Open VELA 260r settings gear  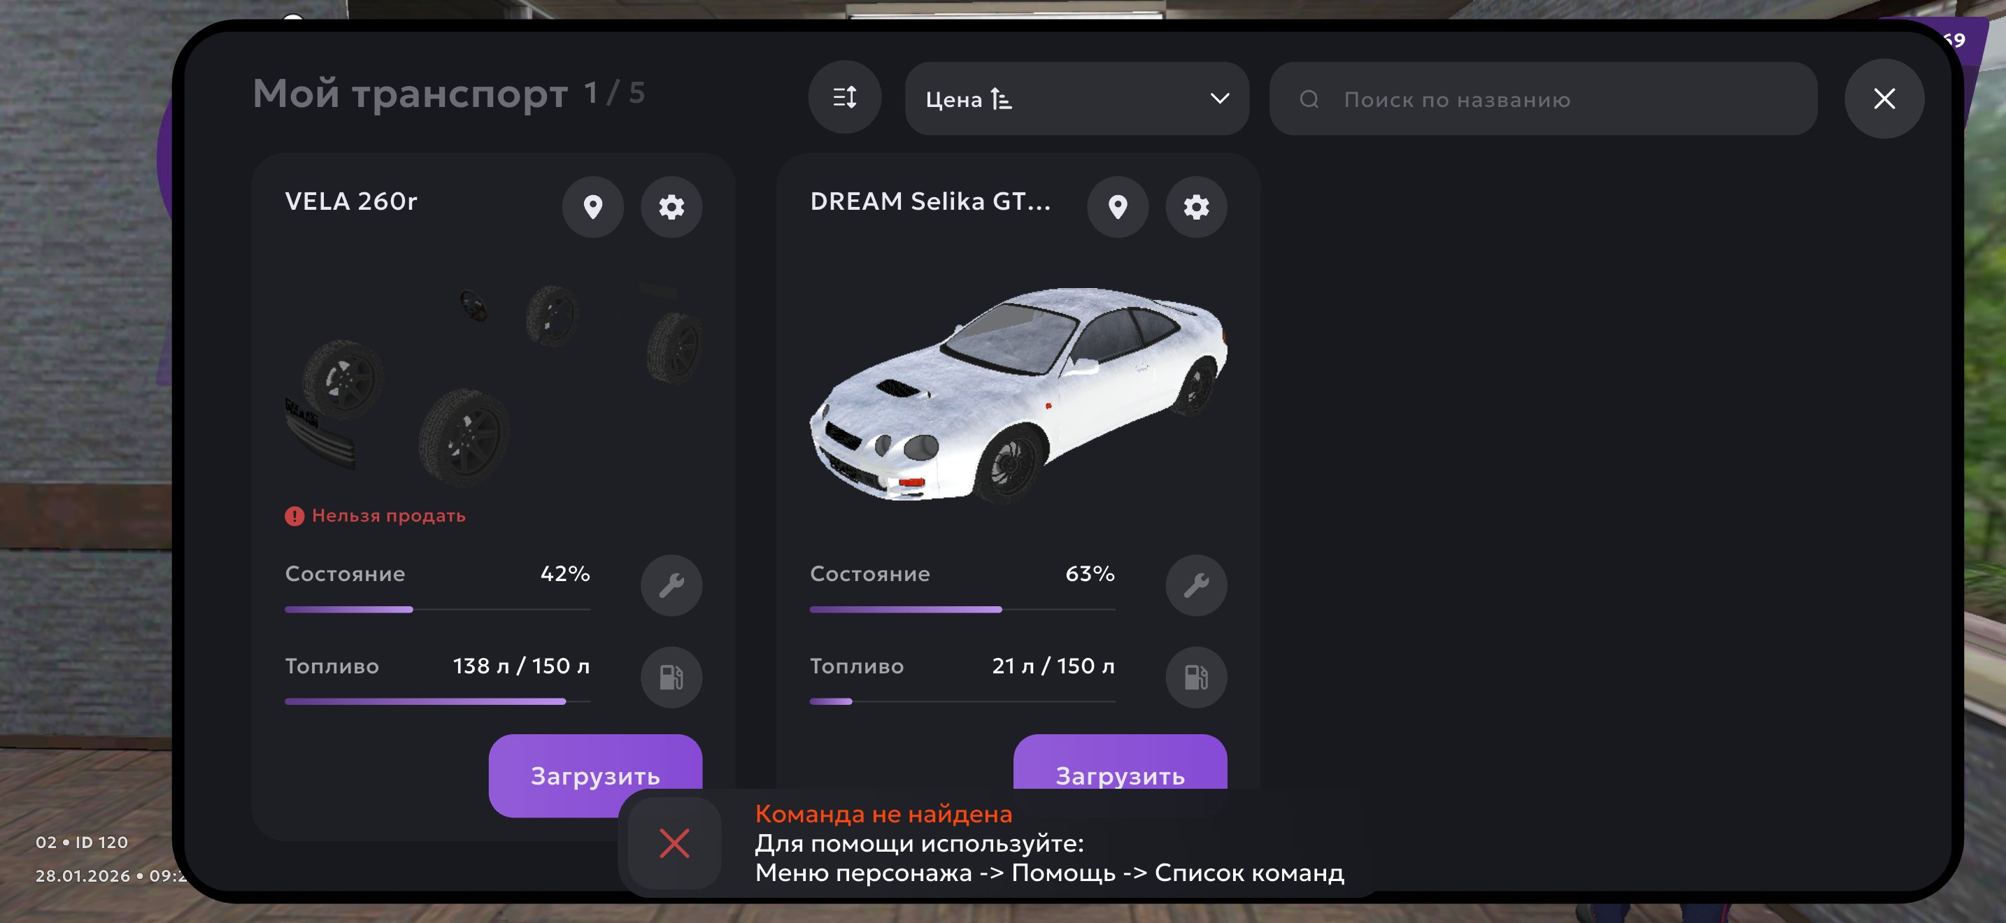coord(671,207)
